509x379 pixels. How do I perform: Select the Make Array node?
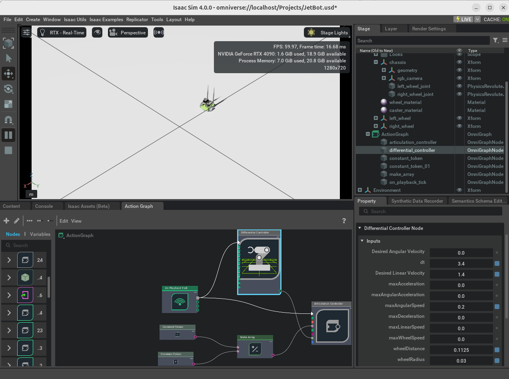[255, 346]
